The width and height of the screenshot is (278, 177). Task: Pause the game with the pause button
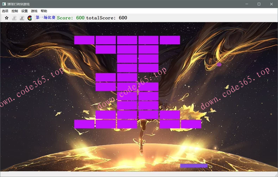pos(14,18)
